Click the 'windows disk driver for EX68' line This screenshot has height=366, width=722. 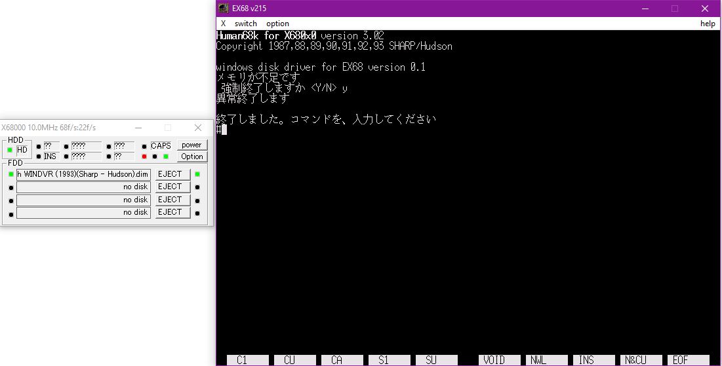click(x=321, y=67)
